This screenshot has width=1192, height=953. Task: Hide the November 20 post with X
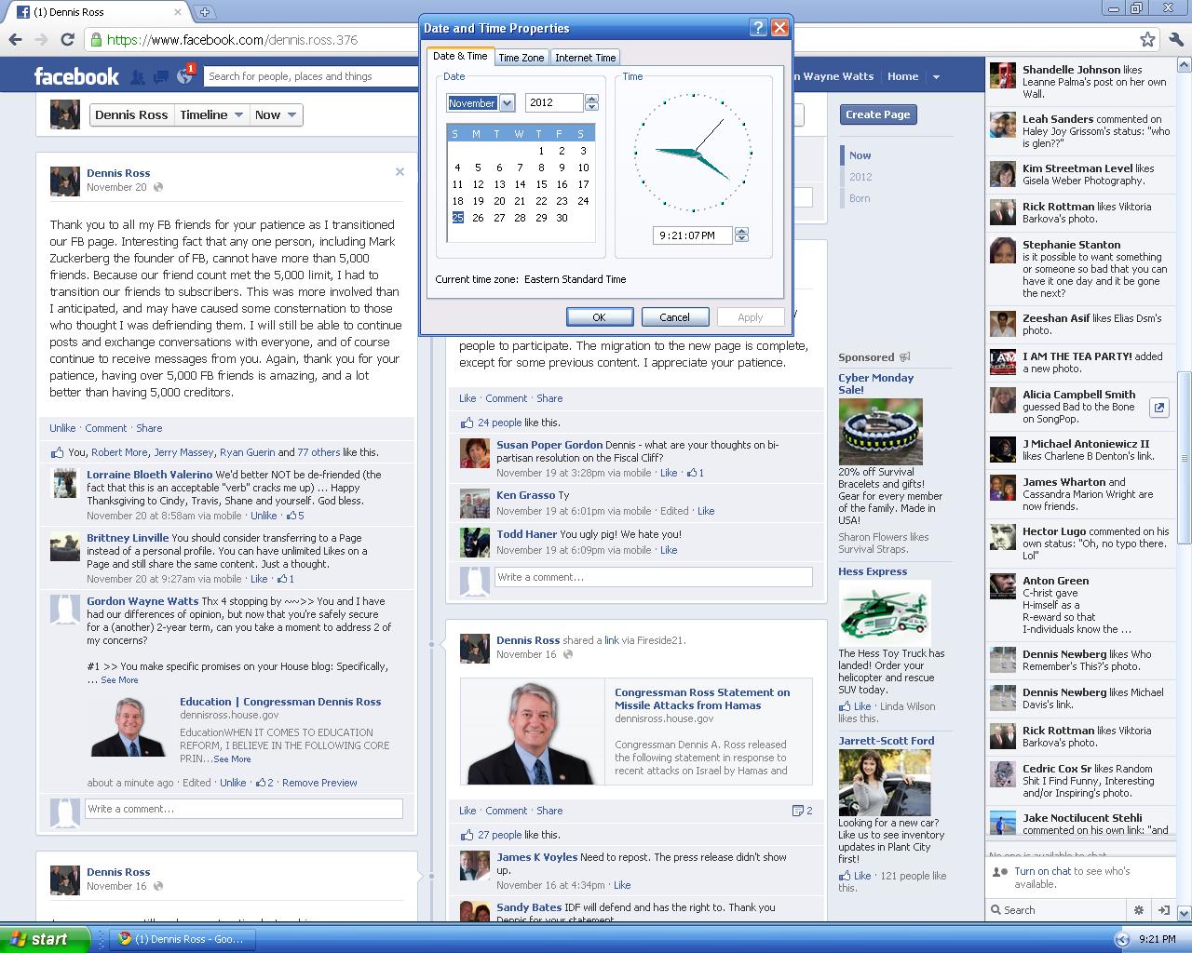[400, 171]
